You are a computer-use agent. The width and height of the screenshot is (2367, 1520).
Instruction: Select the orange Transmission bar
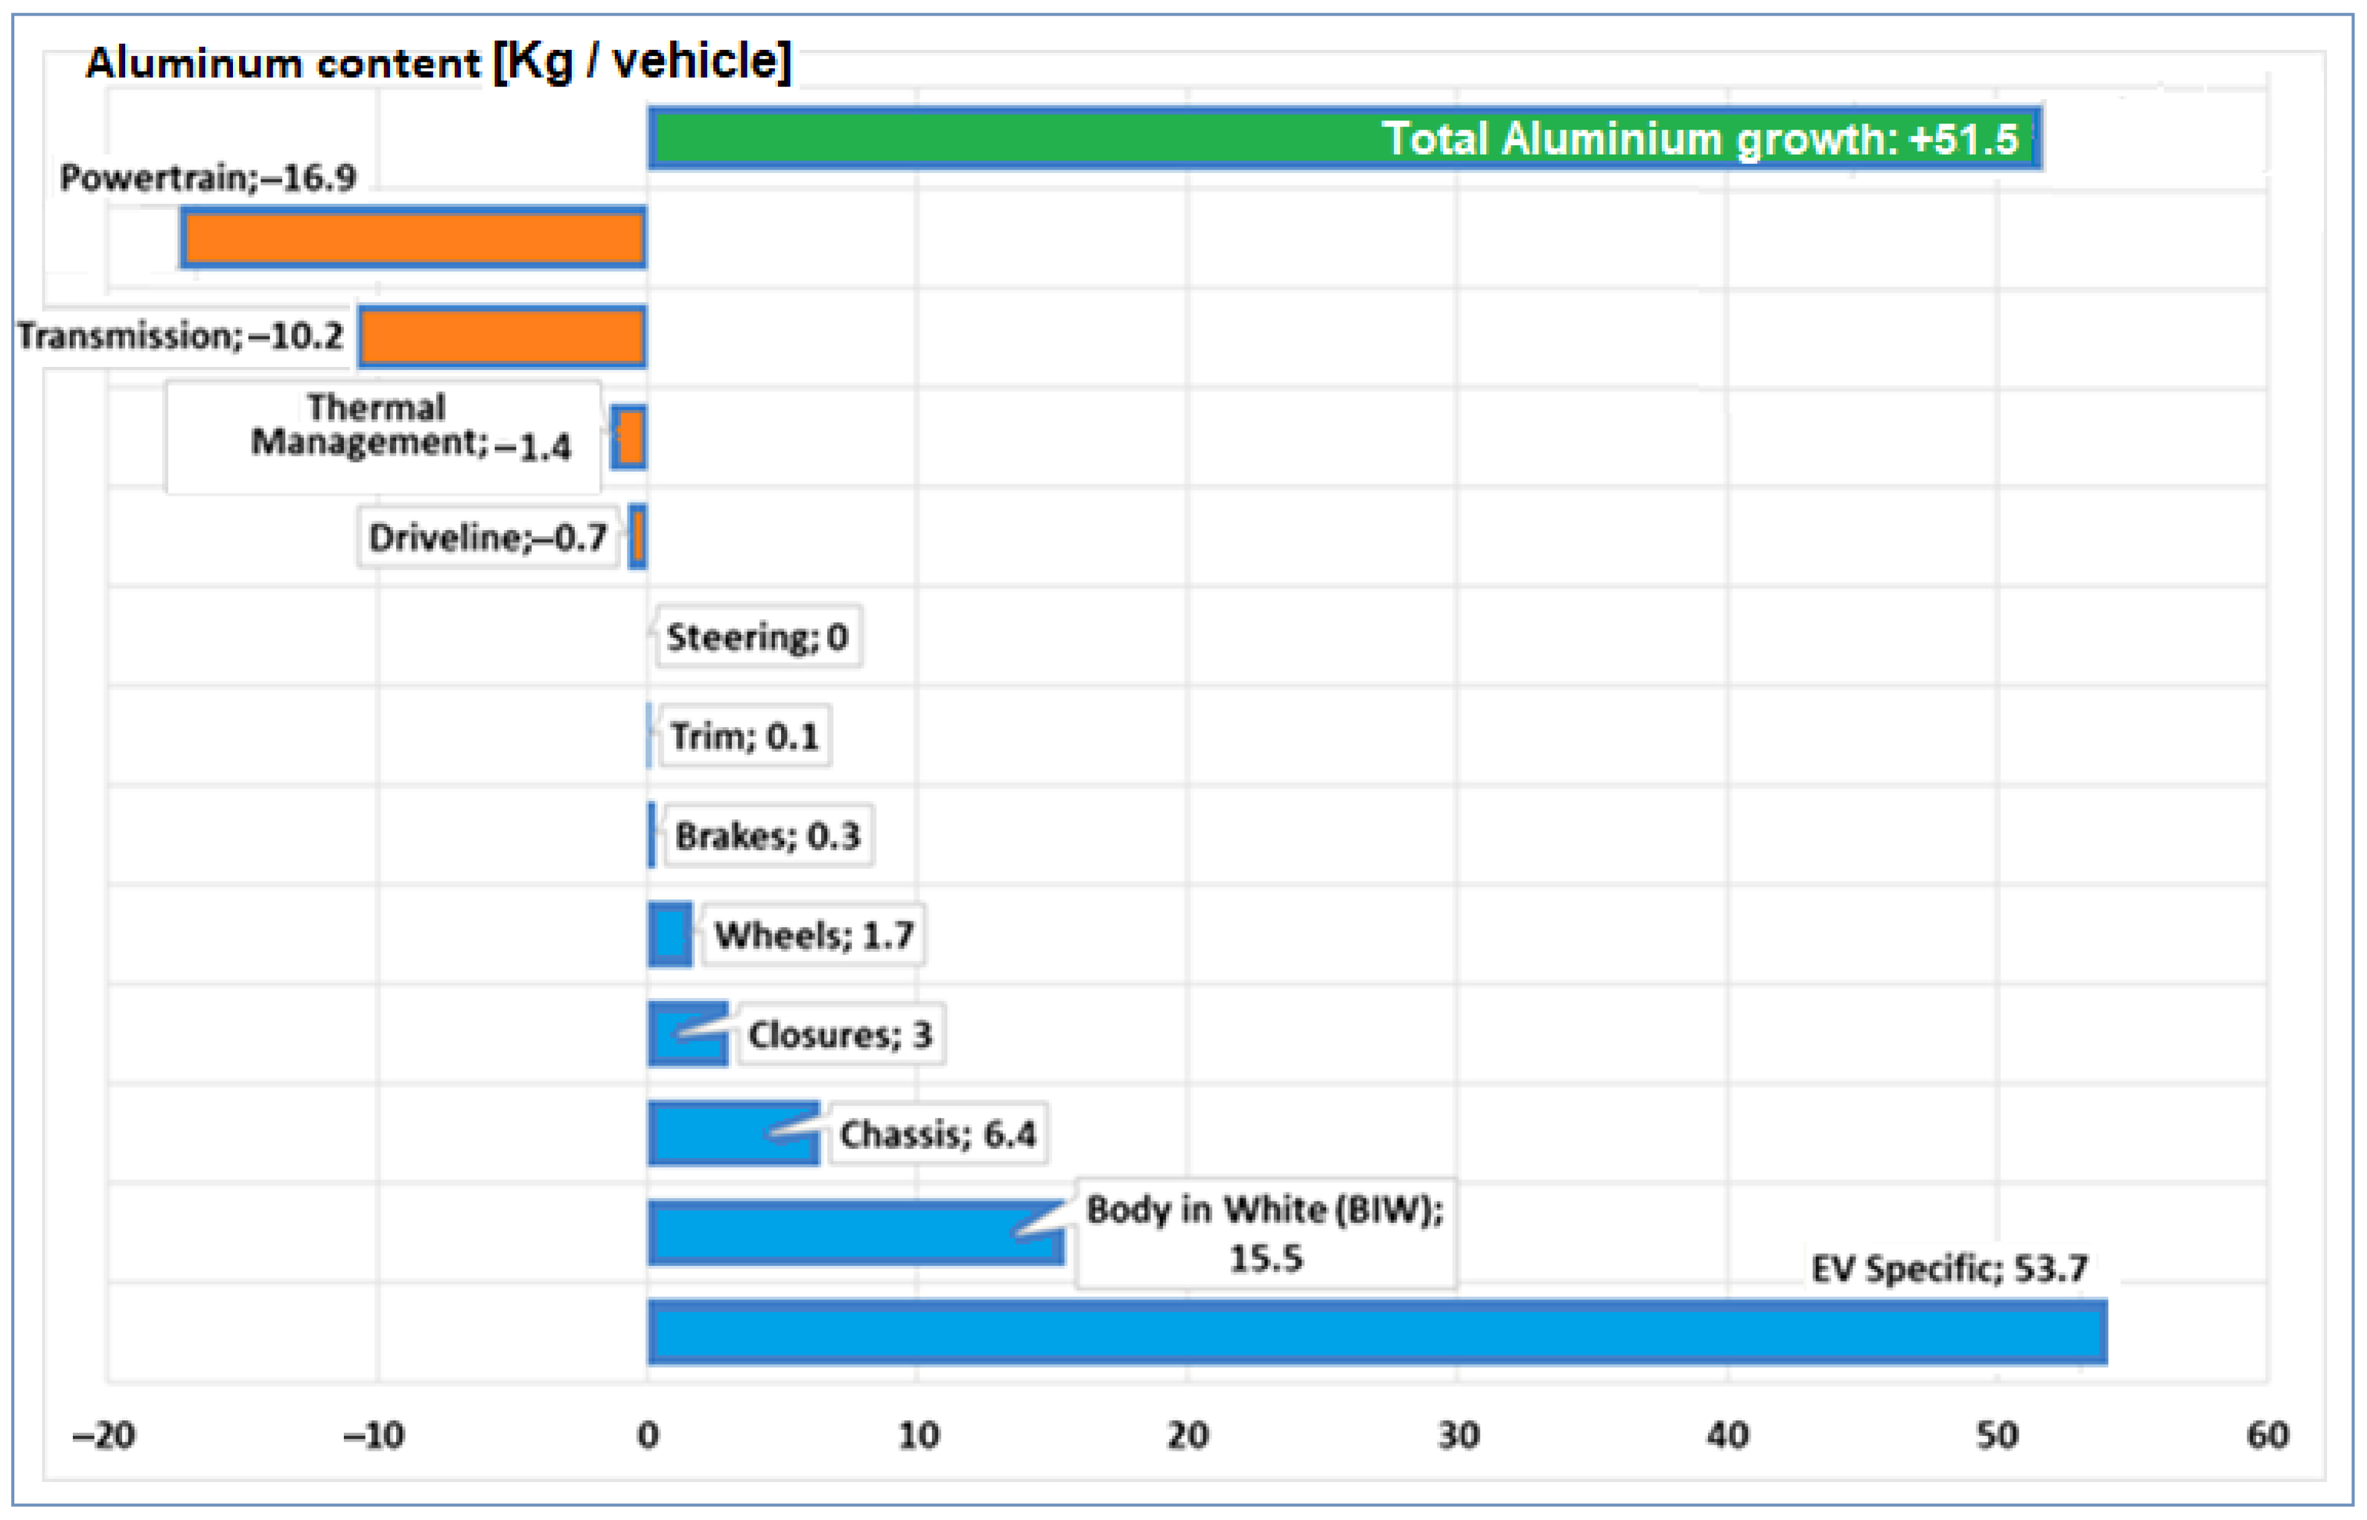click(502, 336)
